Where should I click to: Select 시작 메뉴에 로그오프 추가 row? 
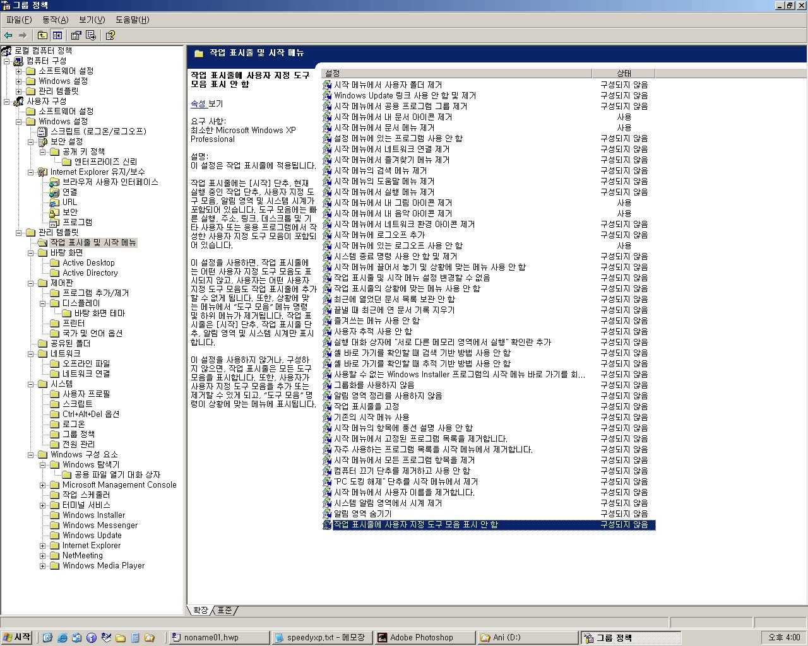click(489, 235)
